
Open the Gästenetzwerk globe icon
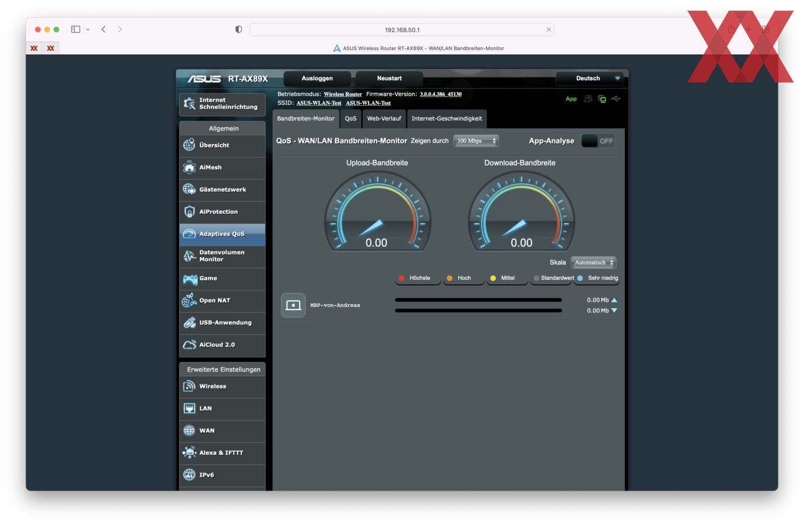[189, 189]
